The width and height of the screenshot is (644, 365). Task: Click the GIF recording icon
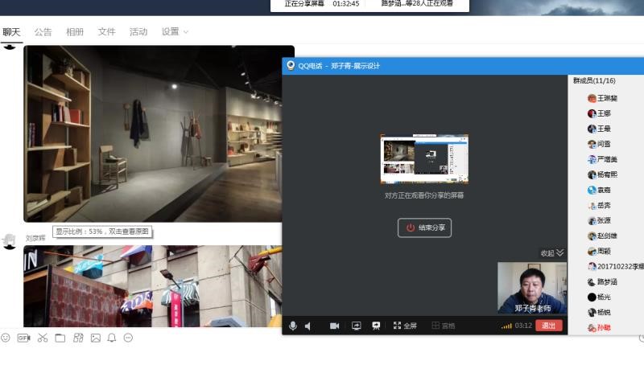[x=23, y=338]
